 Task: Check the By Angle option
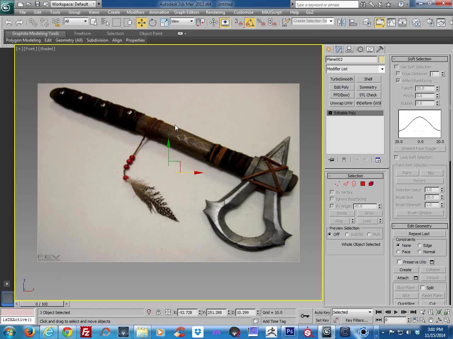point(332,206)
